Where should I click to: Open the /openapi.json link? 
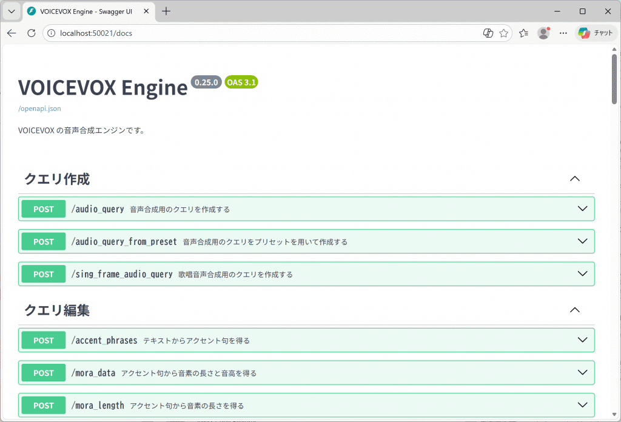coord(39,109)
